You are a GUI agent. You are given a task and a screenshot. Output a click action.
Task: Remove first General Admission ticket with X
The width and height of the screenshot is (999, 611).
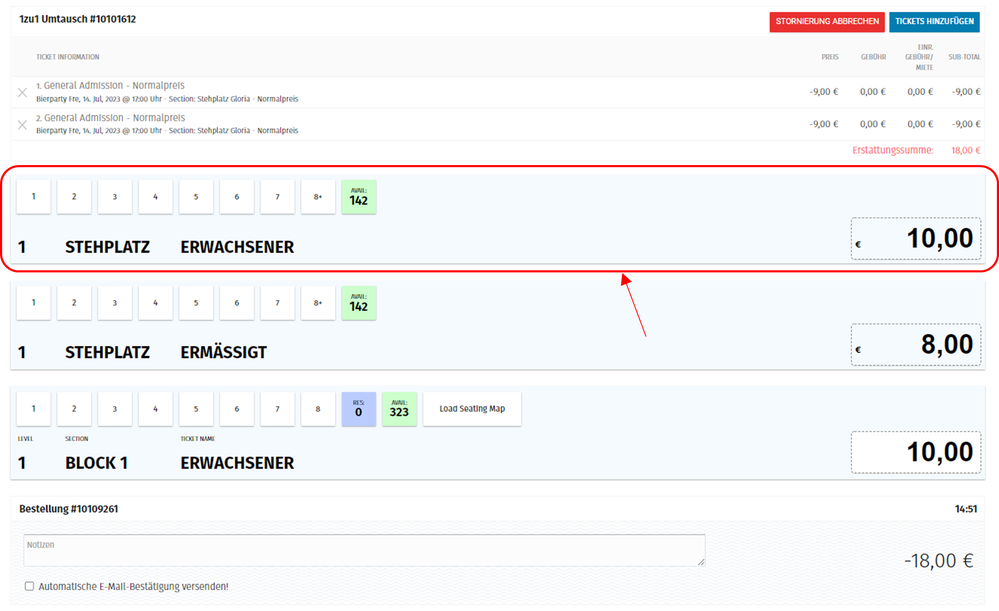[23, 92]
